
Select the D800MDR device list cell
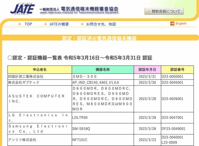point(103,99)
